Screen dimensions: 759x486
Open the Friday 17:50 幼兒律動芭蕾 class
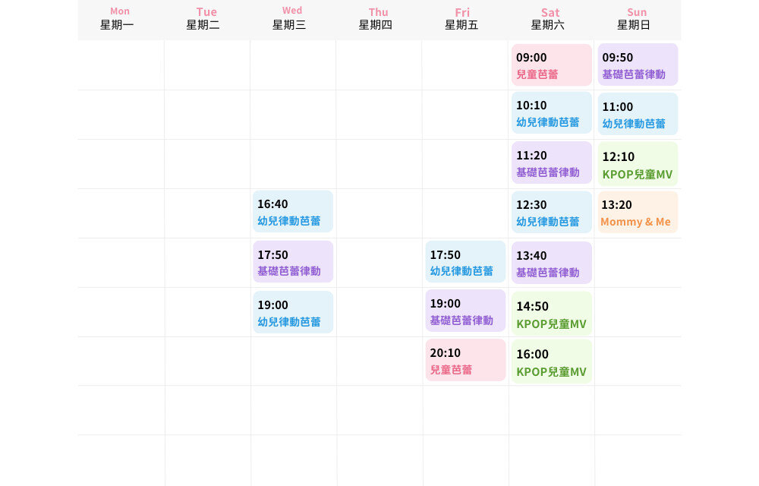(x=465, y=262)
